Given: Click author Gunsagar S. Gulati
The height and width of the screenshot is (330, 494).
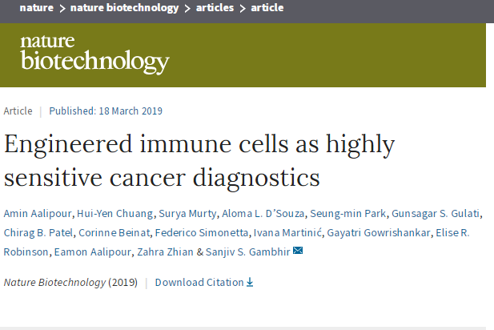Looking at the screenshot, I should point(436,213).
